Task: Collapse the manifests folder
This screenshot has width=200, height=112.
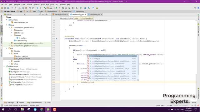Action: point(7,20)
